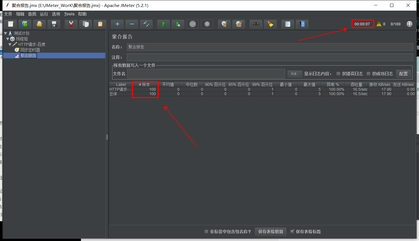
Task: Open search using the binoculars icon
Action: (256, 24)
